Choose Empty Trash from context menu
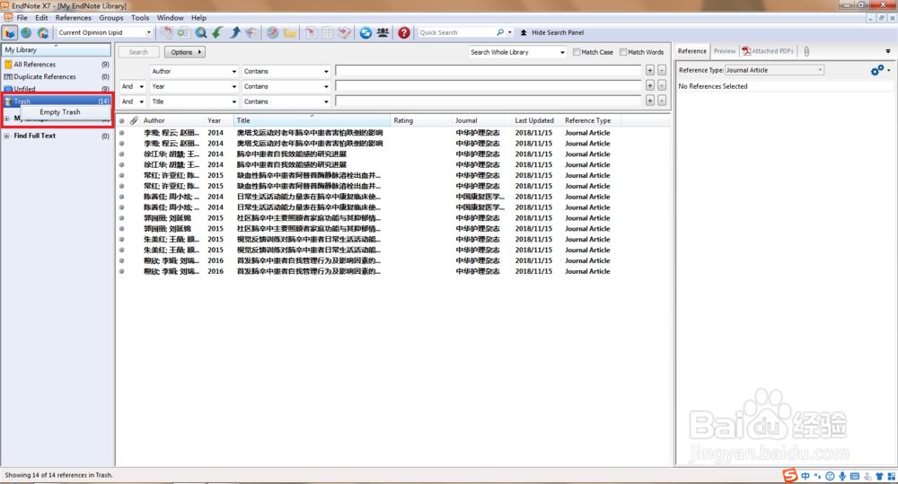 tap(60, 111)
